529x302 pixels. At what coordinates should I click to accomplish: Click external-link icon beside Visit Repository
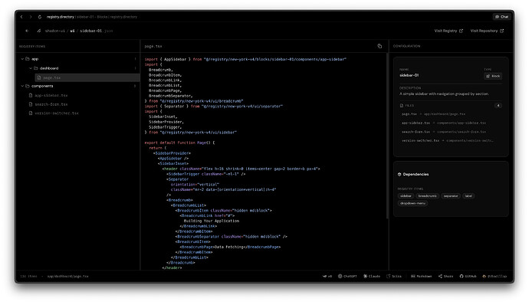[501, 31]
